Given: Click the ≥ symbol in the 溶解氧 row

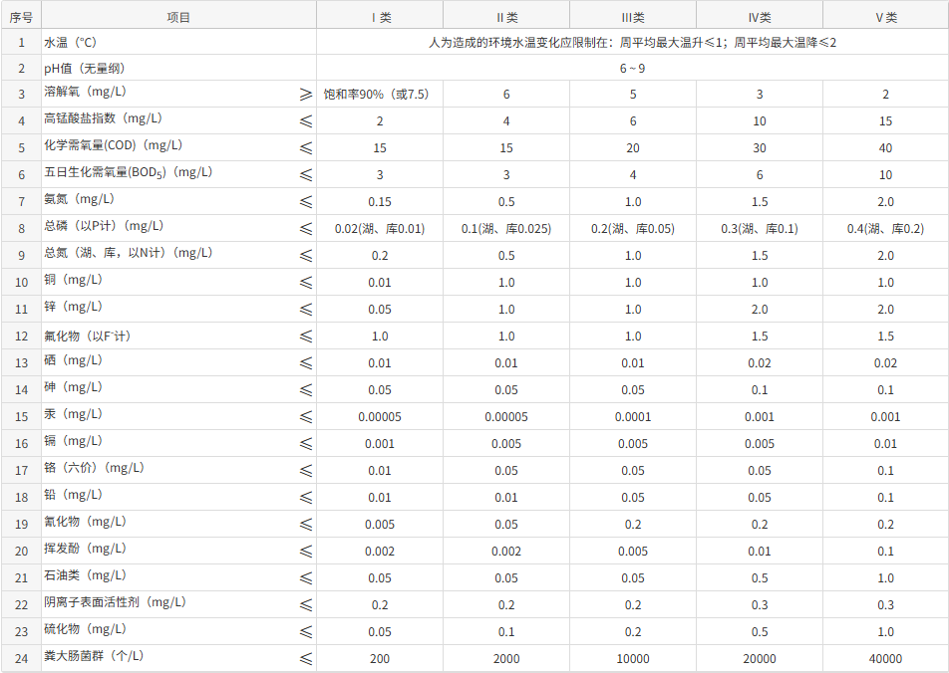Looking at the screenshot, I should pyautogui.click(x=306, y=95).
